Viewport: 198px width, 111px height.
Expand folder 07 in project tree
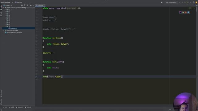tap(5, 20)
